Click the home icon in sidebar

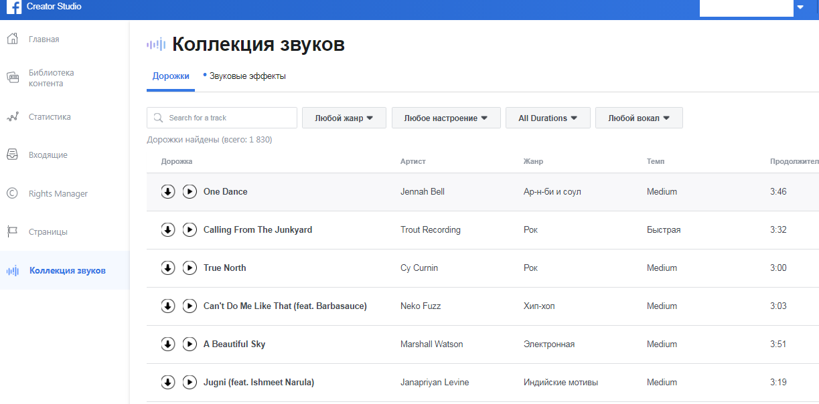point(12,39)
